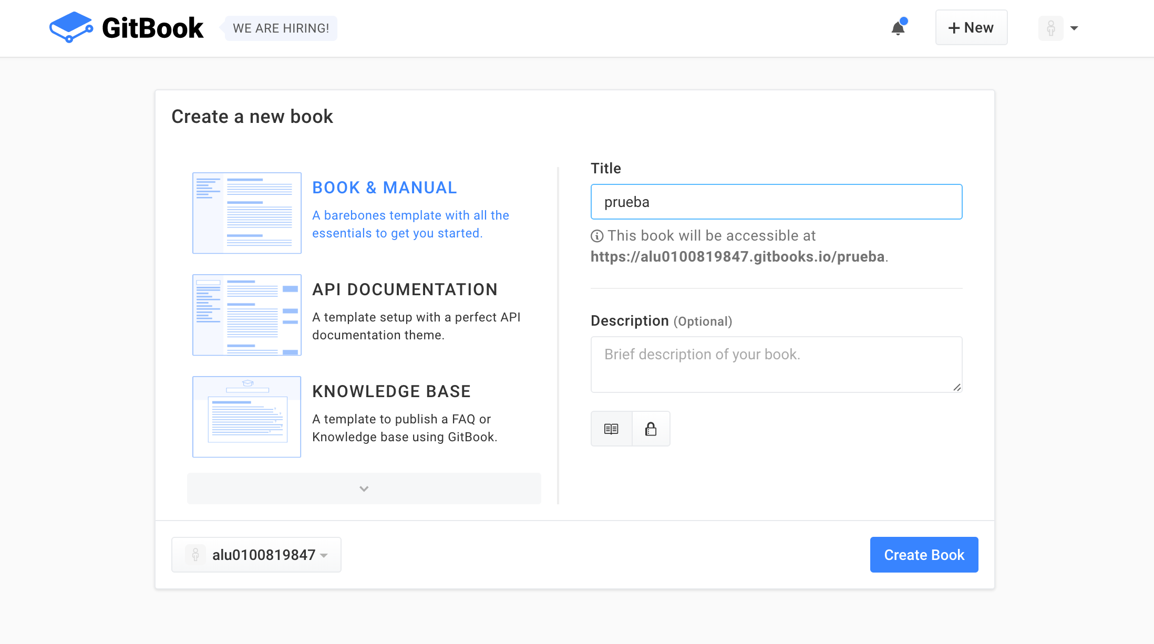
Task: Select the API Documentation template
Action: [x=364, y=315]
